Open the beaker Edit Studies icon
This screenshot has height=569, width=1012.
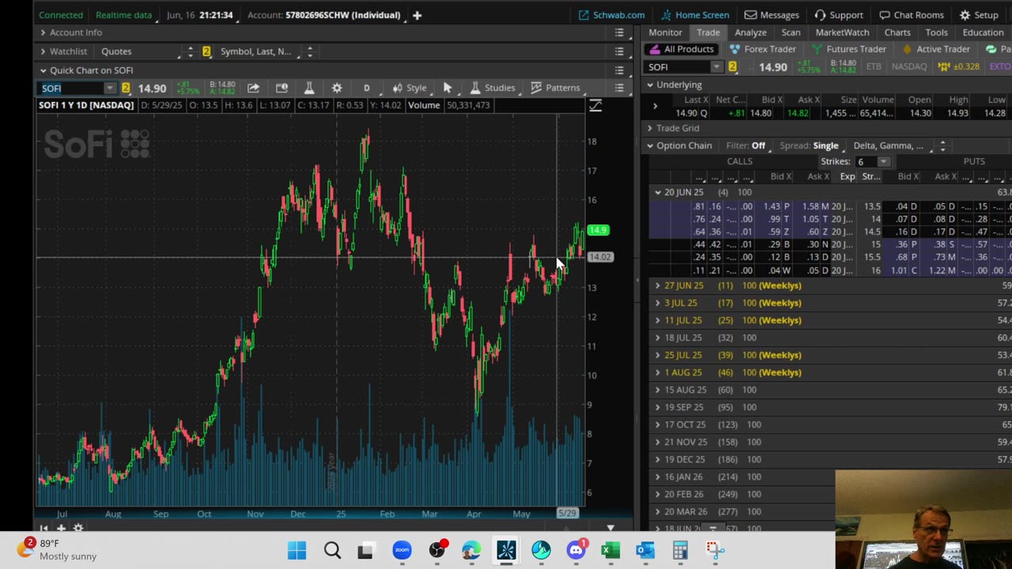pos(309,88)
